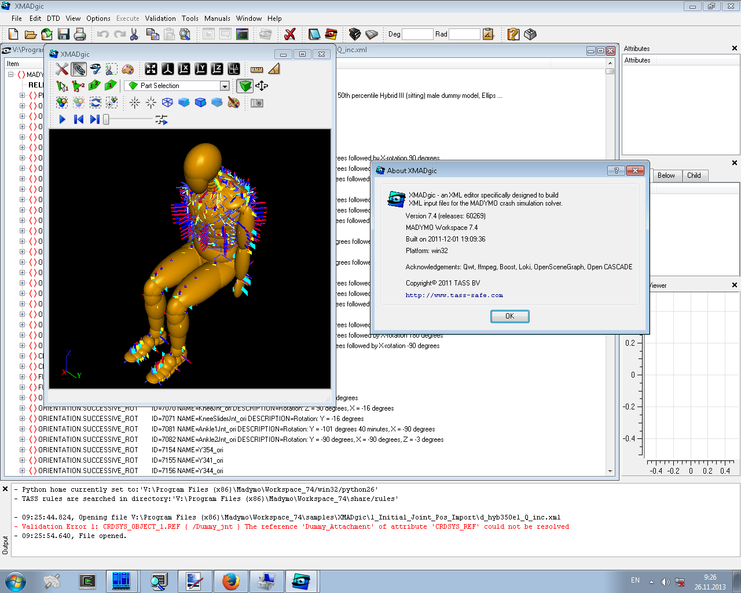The height and width of the screenshot is (593, 741).
Task: Click OK in About XMADgic dialog
Action: (x=509, y=316)
